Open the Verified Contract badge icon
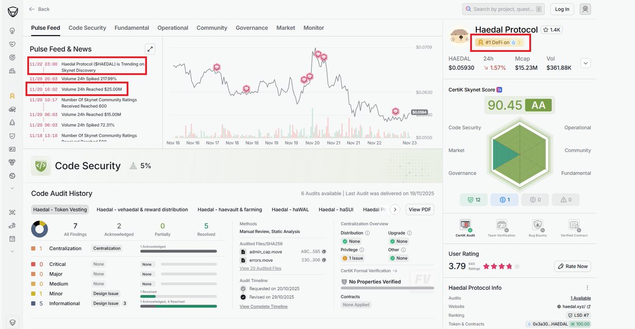This screenshot has width=635, height=329. 574,225
